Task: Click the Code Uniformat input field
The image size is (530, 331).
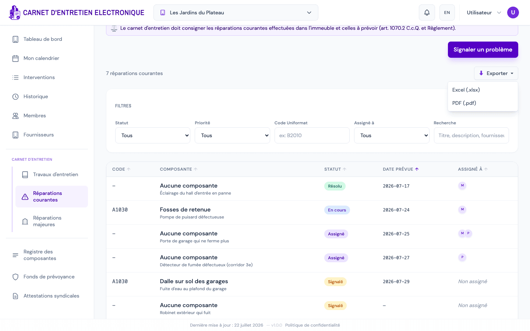Action: coord(312,135)
